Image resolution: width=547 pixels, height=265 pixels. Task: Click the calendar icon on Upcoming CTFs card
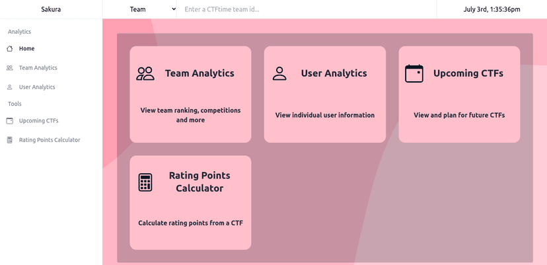coord(414,73)
